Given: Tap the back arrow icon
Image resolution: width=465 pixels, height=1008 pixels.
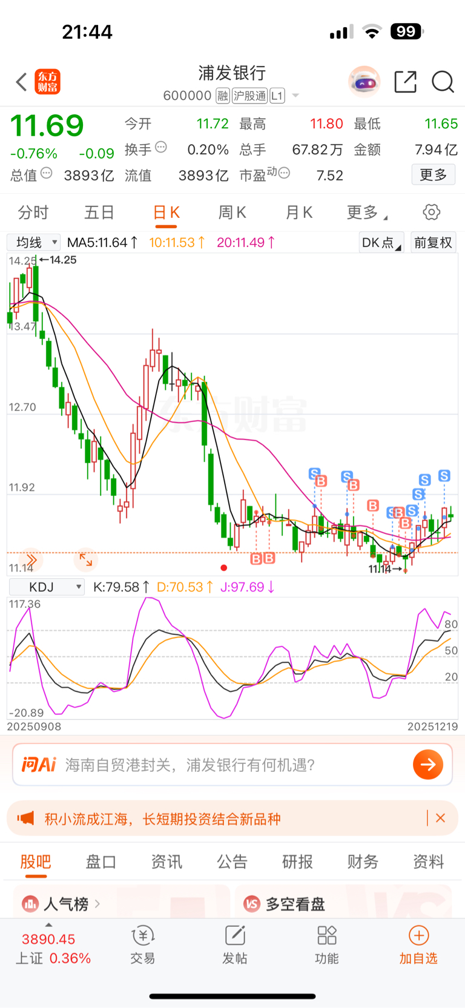Looking at the screenshot, I should click(x=22, y=82).
